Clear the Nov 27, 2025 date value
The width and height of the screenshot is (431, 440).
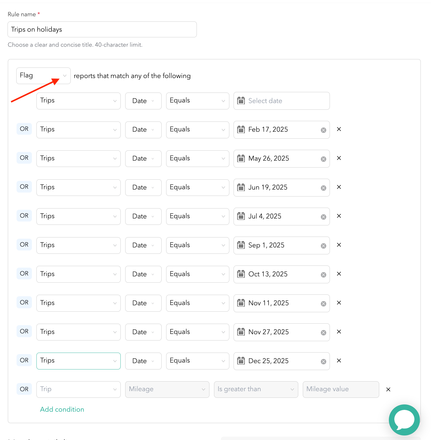323,333
